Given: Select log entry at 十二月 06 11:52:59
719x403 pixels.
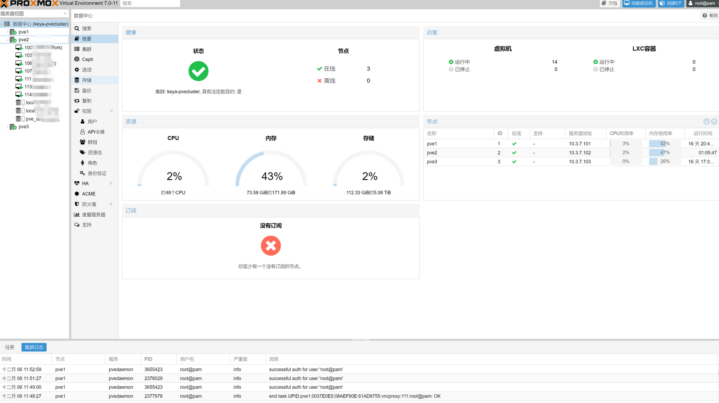Looking at the screenshot, I should click(x=359, y=370).
